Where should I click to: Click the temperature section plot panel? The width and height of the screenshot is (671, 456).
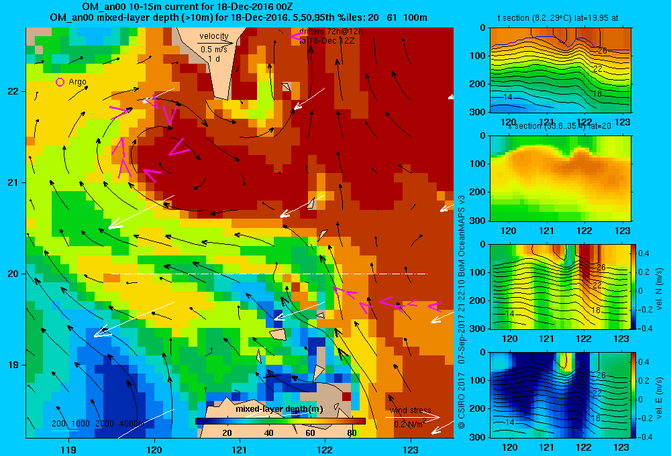[x=560, y=70]
